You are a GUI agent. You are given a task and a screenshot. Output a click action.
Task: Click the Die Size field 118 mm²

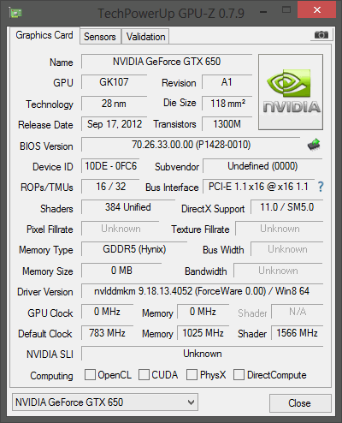(x=227, y=104)
